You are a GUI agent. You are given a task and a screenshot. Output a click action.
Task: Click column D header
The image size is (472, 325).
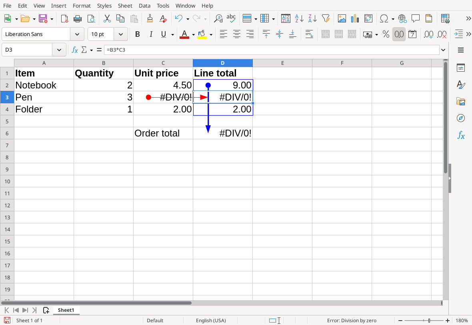(x=223, y=63)
